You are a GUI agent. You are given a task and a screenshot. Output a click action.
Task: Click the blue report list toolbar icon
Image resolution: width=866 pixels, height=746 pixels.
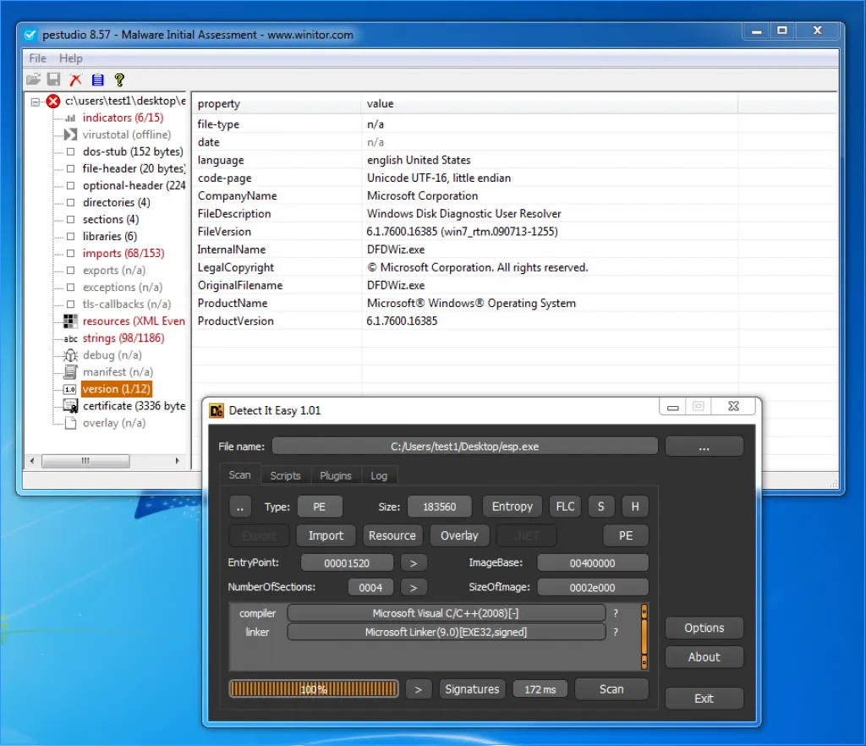97,80
